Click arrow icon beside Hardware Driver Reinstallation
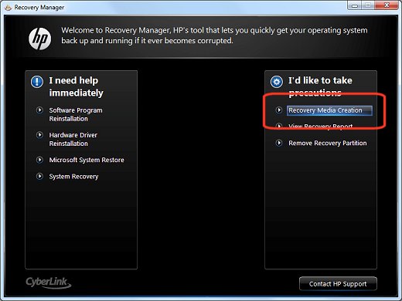 [39, 135]
